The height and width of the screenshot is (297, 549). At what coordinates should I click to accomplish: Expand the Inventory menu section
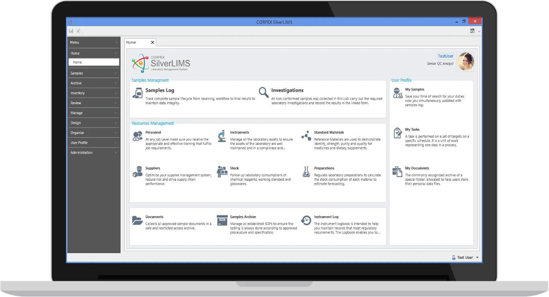[94, 93]
